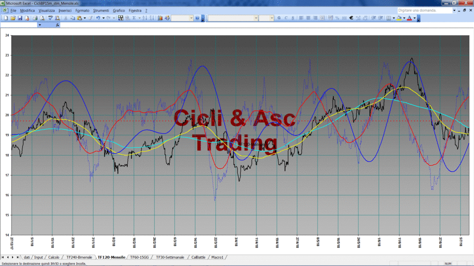Open the Grafico menu

119,11
